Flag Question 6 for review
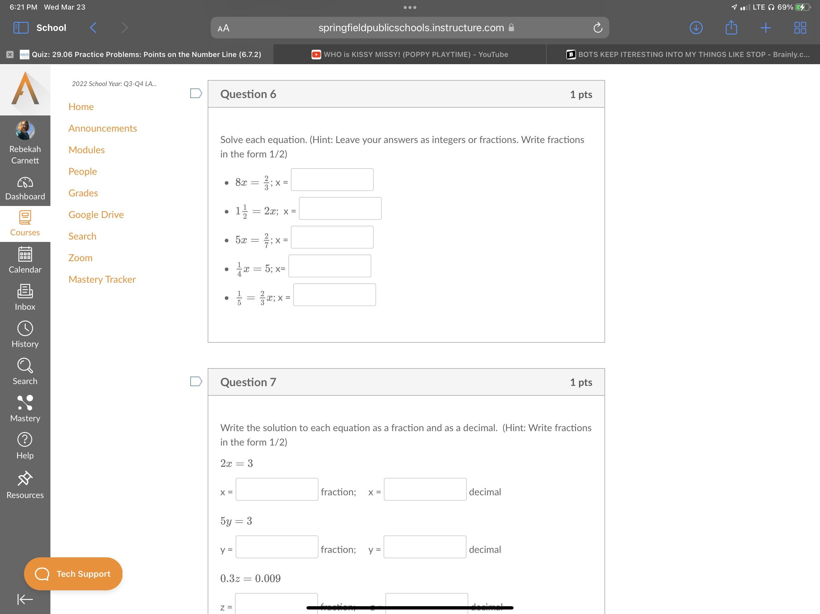Image resolution: width=820 pixels, height=614 pixels. (x=196, y=93)
